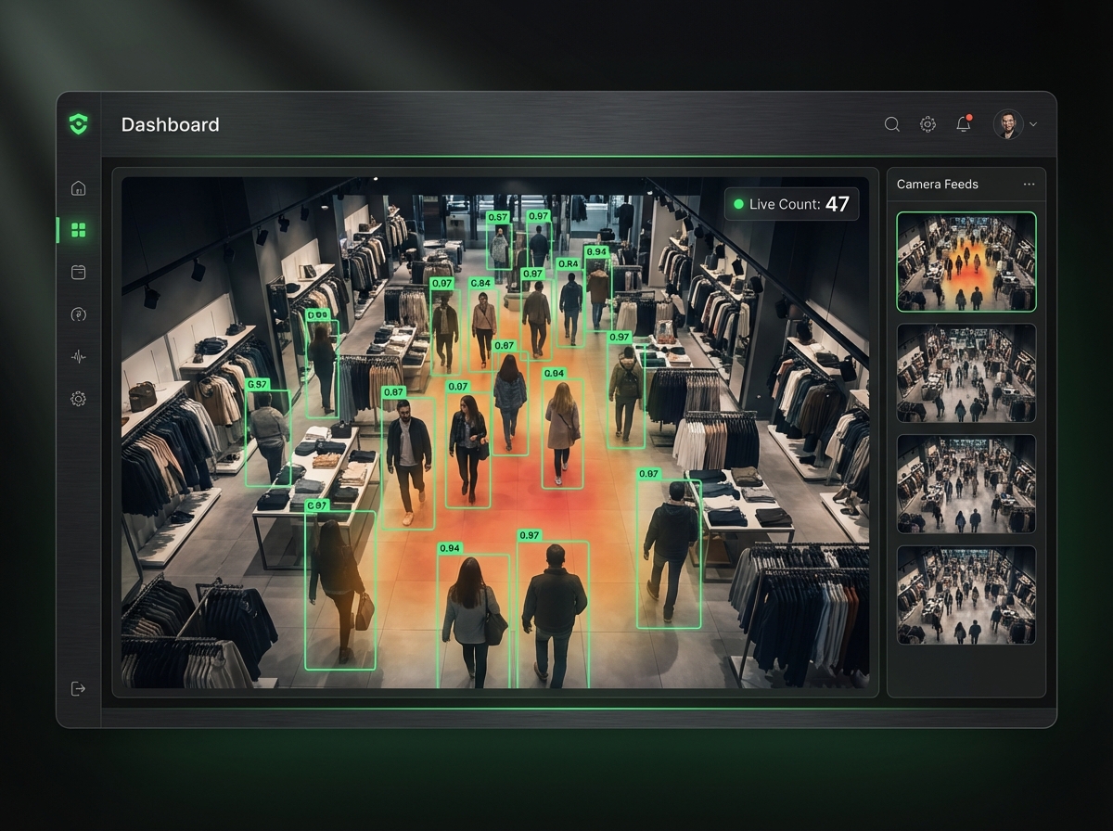Check notifications via the bell icon
The width and height of the screenshot is (1113, 831).
[963, 124]
